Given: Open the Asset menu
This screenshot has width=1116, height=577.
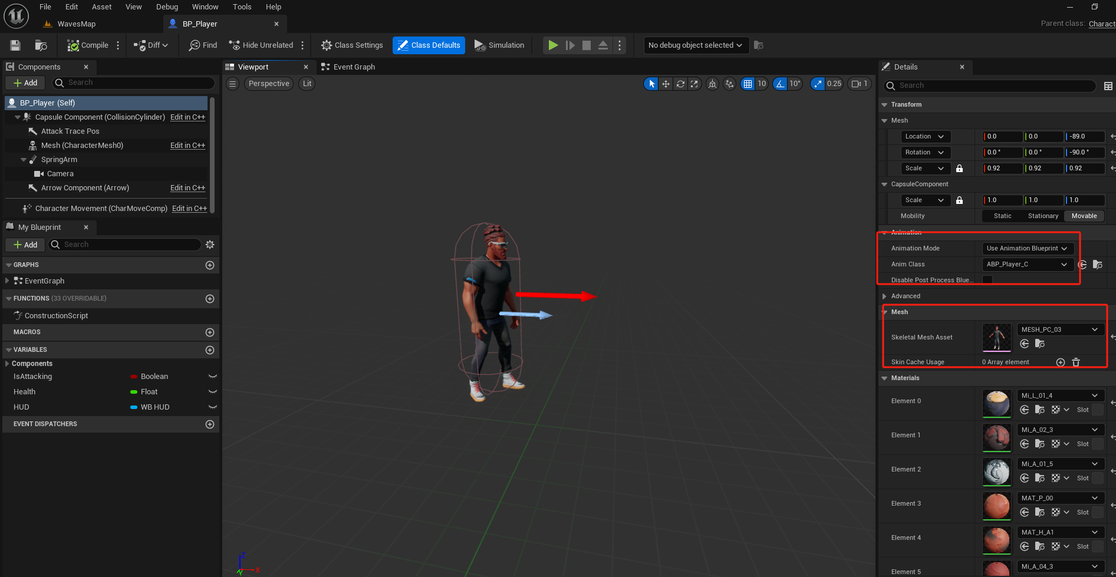Looking at the screenshot, I should pyautogui.click(x=101, y=7).
